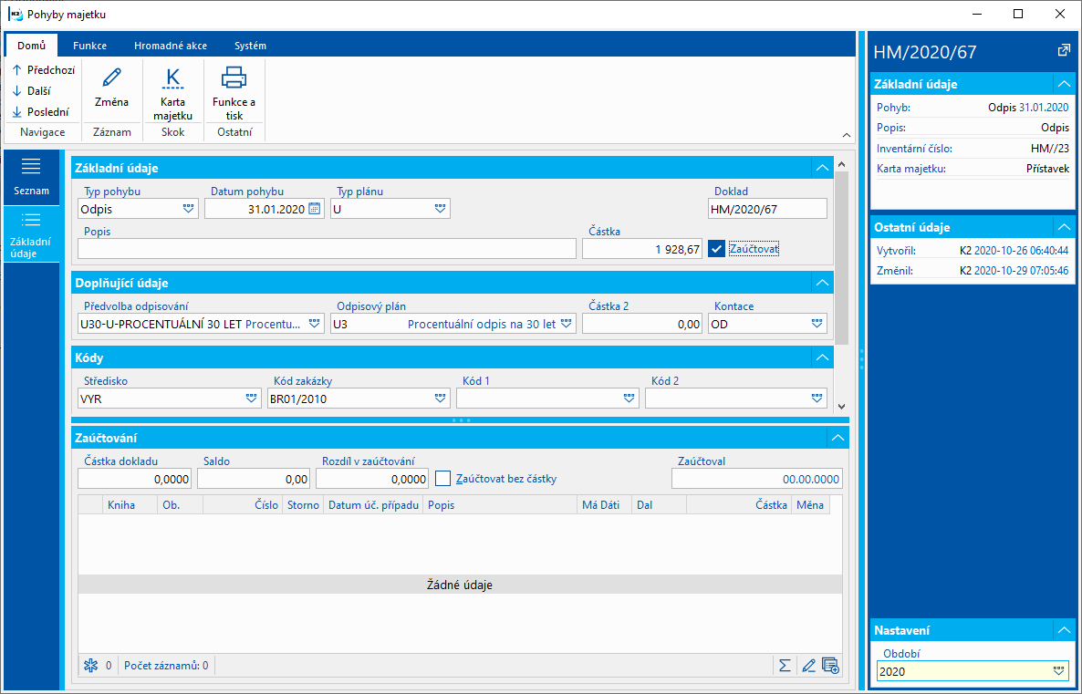Click the Zaúčtoval date field

757,479
